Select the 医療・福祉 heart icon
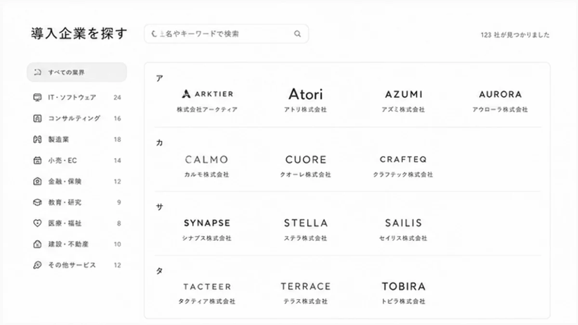The height and width of the screenshot is (325, 578). 37,223
